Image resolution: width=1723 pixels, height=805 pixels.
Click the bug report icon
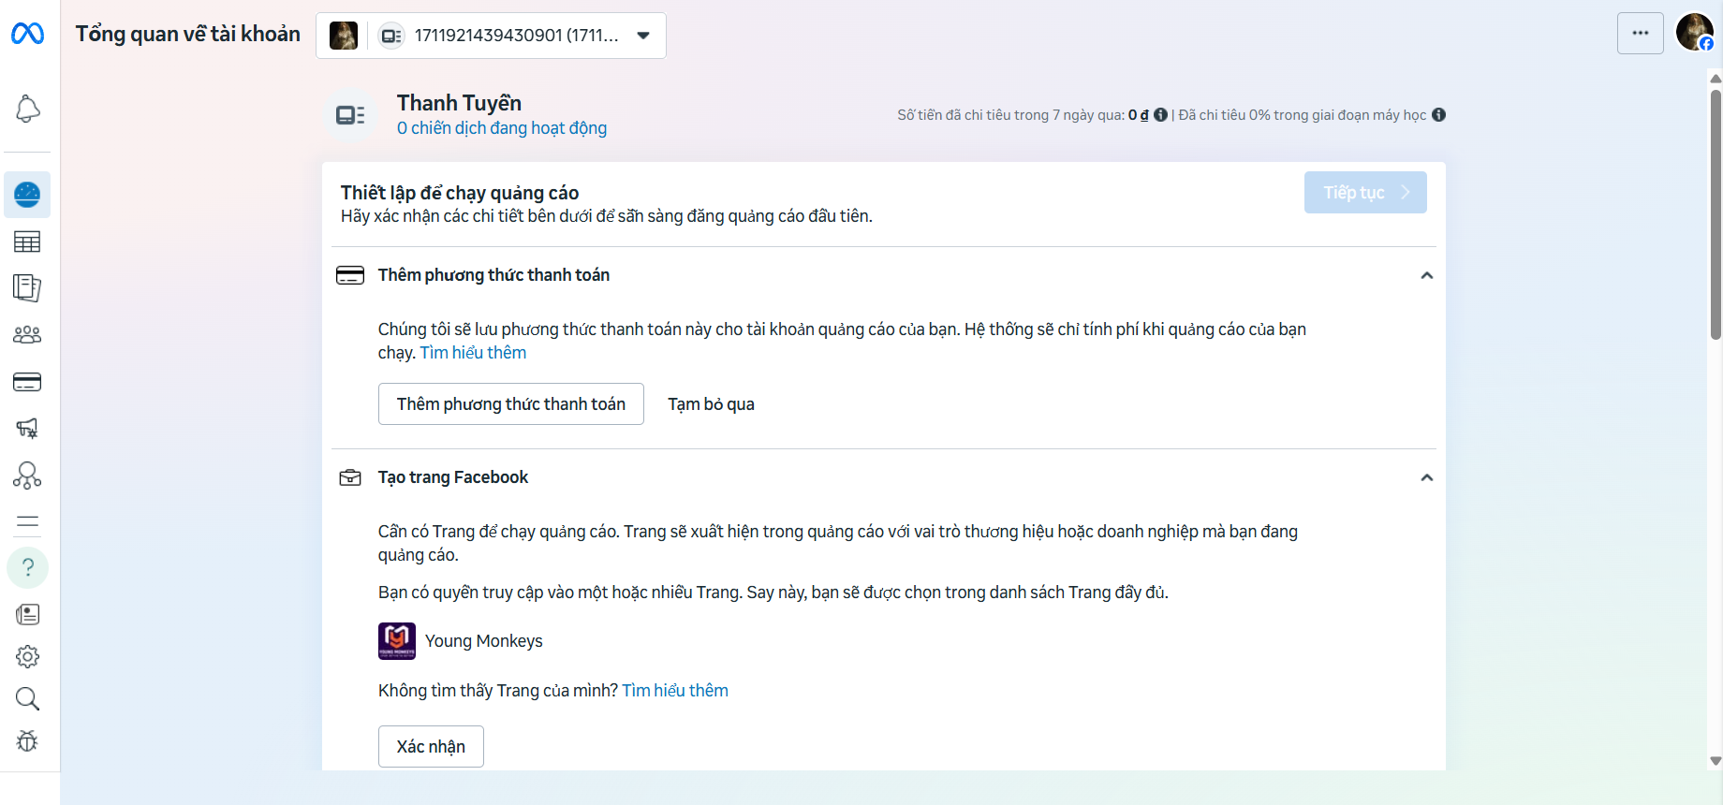click(x=27, y=741)
